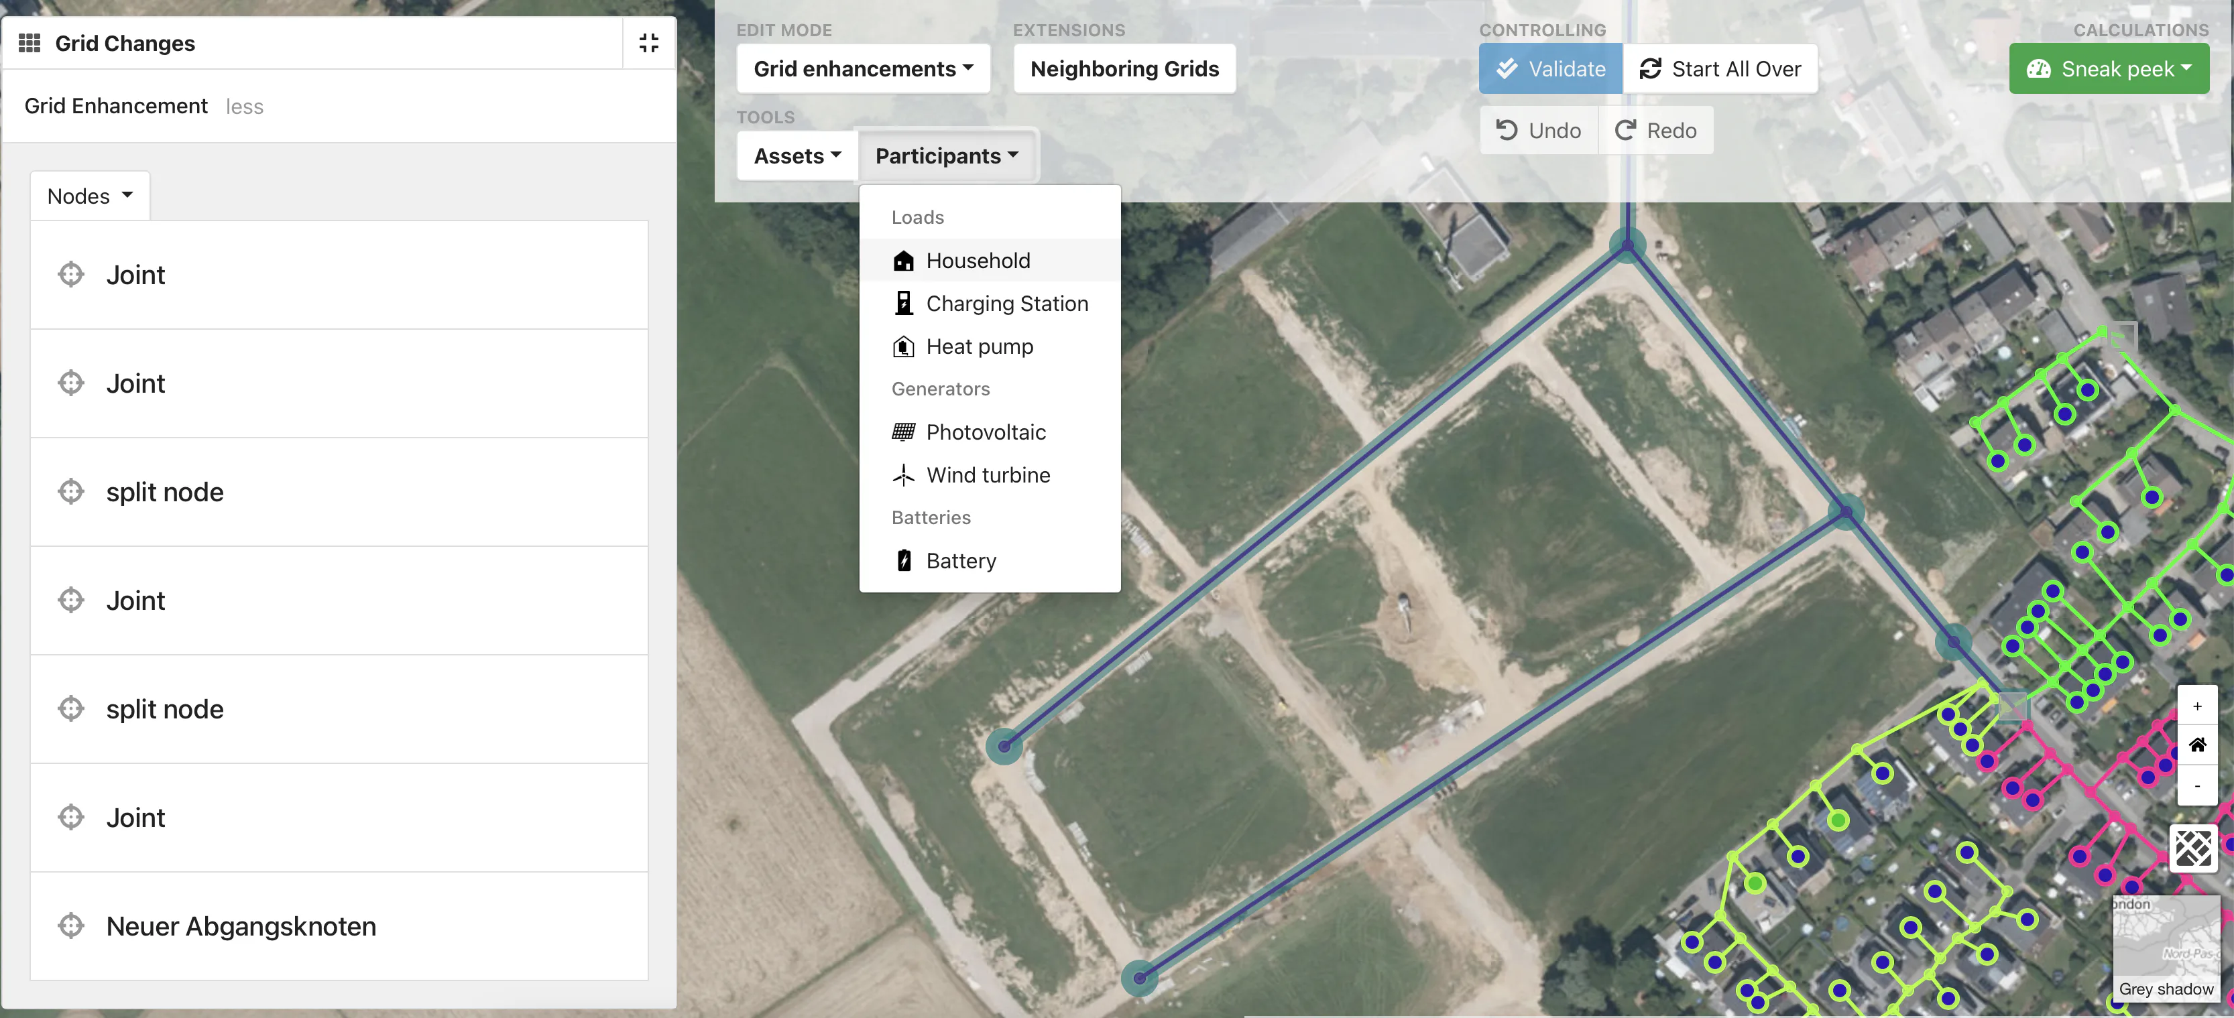The image size is (2234, 1018).
Task: Locate the first Joint node crosshair icon
Action: [x=71, y=274]
